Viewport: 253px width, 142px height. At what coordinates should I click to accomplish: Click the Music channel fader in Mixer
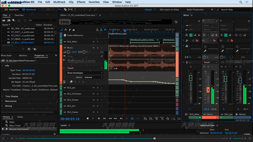point(208,90)
